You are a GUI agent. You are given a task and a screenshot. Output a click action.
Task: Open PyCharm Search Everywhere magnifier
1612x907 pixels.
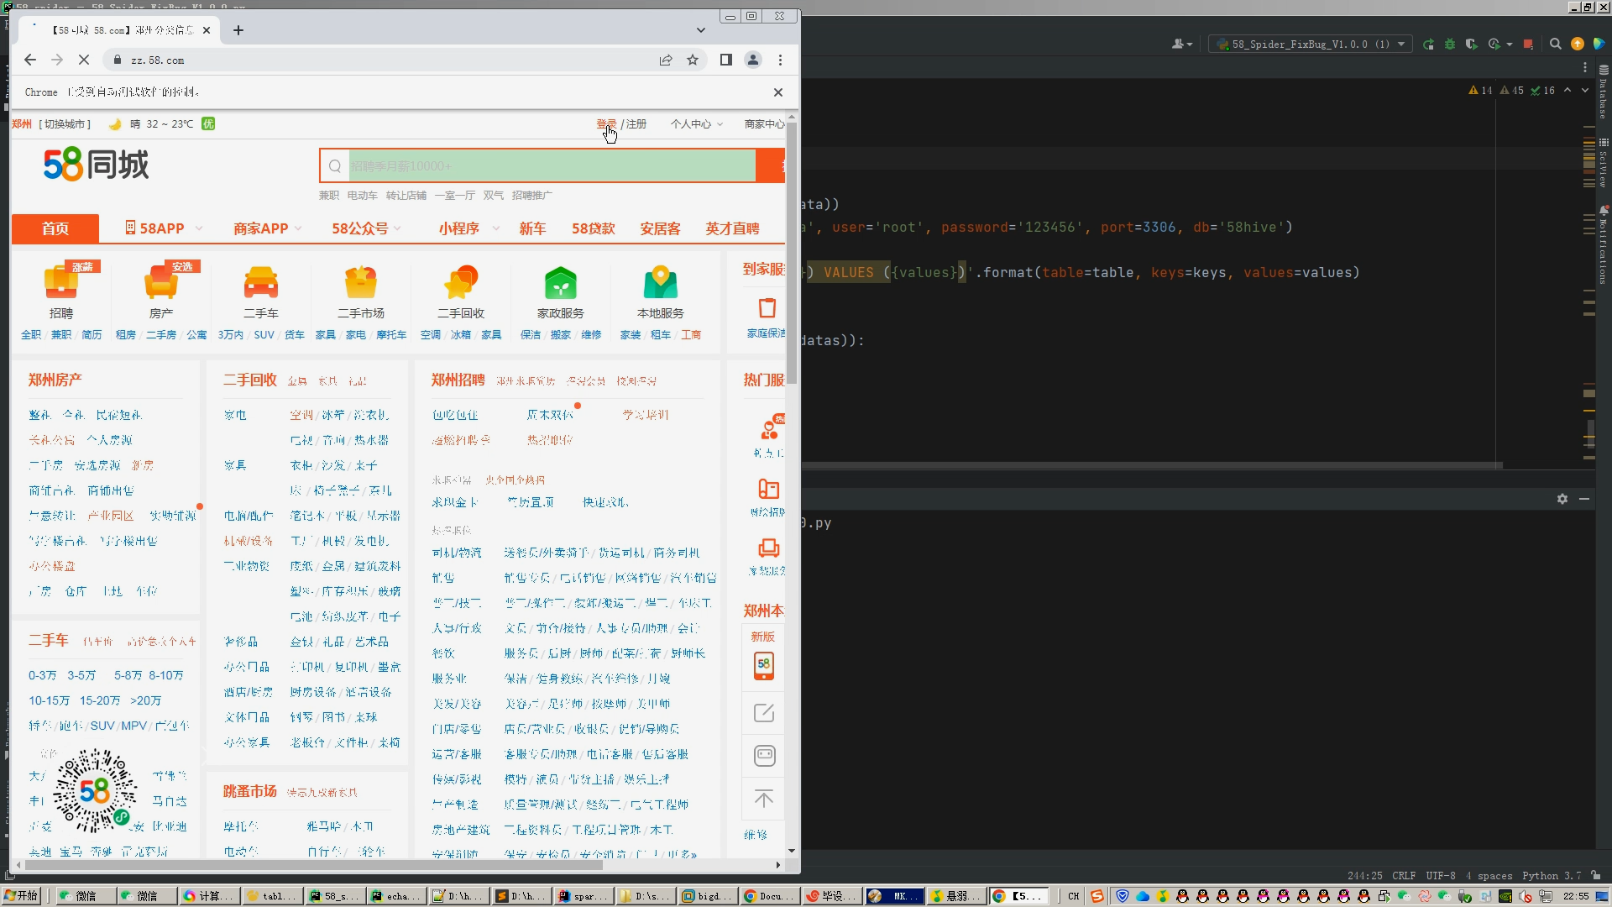tap(1555, 45)
